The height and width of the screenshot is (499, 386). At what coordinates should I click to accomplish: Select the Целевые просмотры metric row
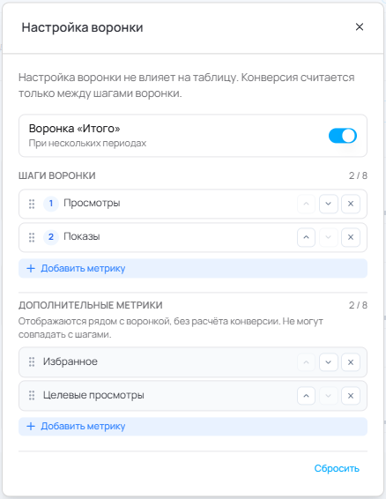193,396
